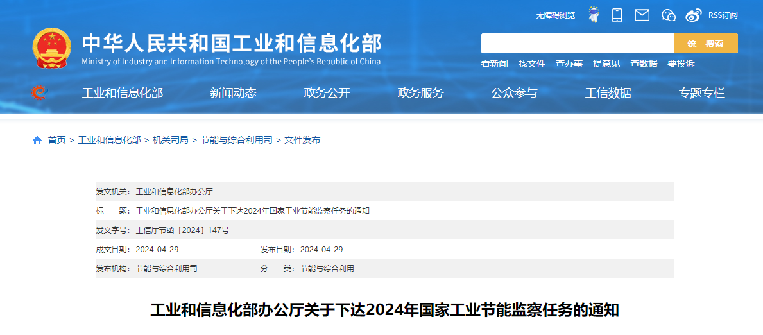Select 找文件 quick link
Viewport: 763px width, 335px height.
pos(532,64)
